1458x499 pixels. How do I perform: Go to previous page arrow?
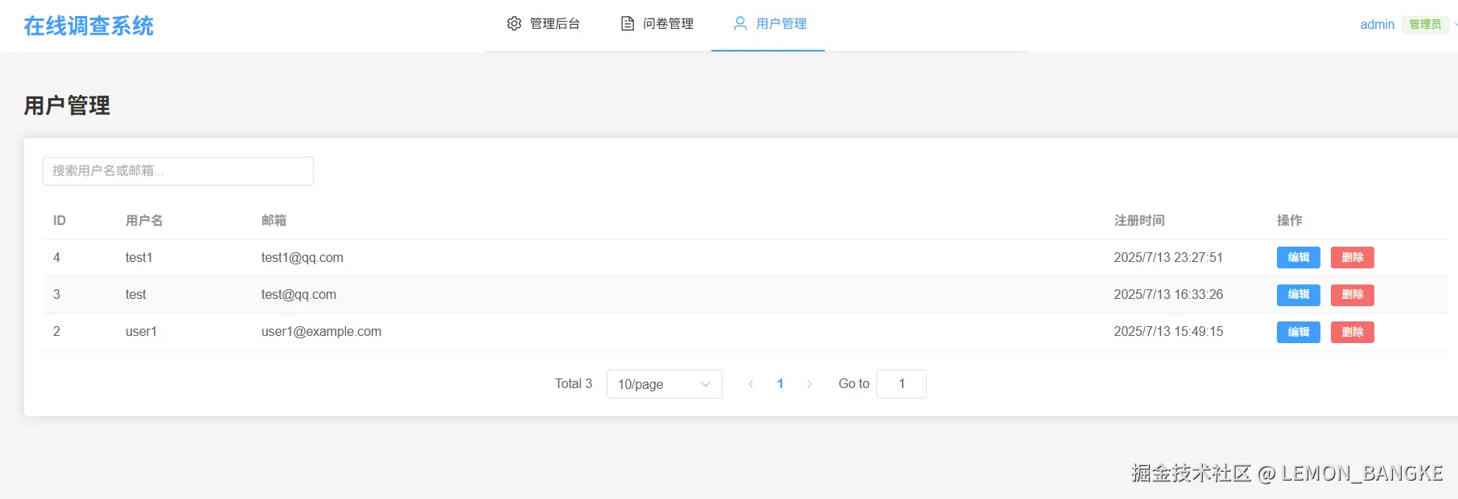751,384
